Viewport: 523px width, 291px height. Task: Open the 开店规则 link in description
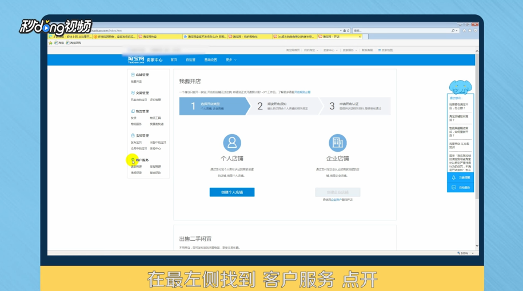point(302,92)
